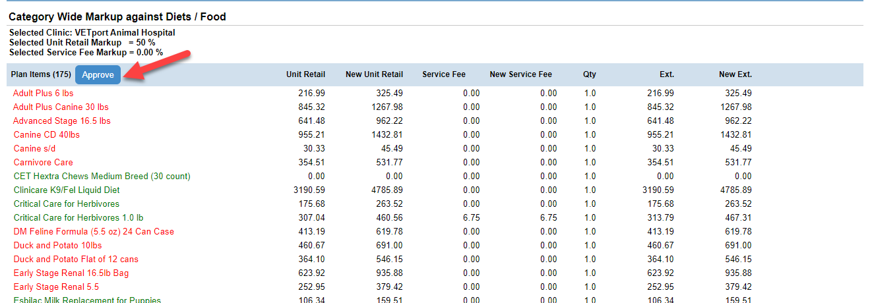The width and height of the screenshot is (872, 303).
Task: Click the 6.75 new service fee value
Action: [x=548, y=218]
